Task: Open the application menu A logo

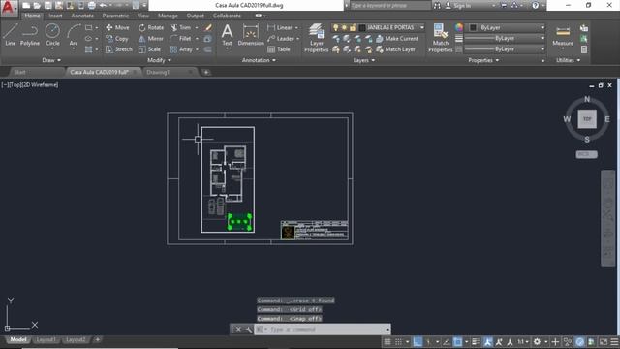Action: tap(8, 8)
